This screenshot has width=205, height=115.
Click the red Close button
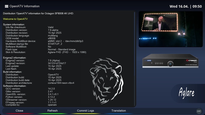[x=19, y=111]
